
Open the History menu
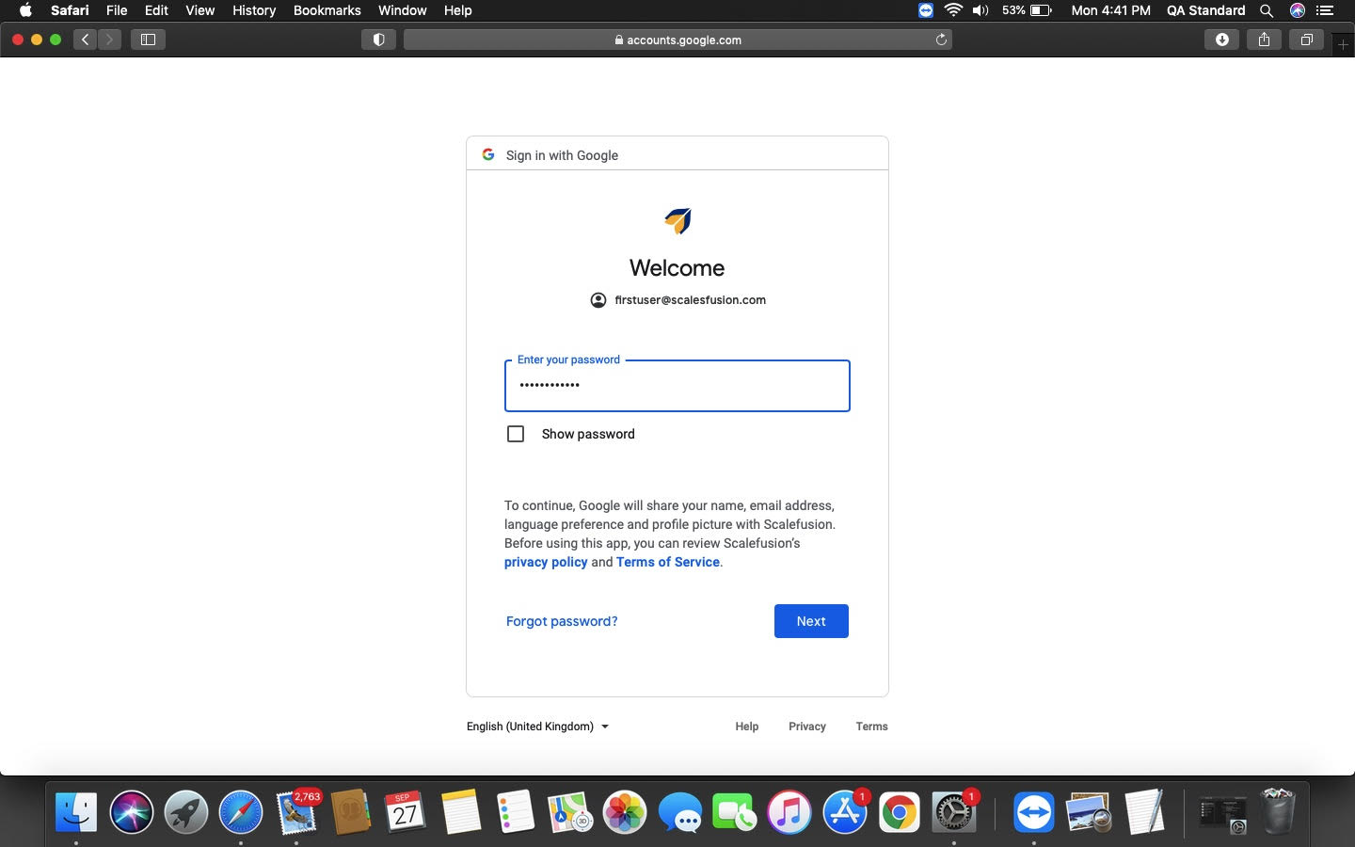tap(254, 10)
